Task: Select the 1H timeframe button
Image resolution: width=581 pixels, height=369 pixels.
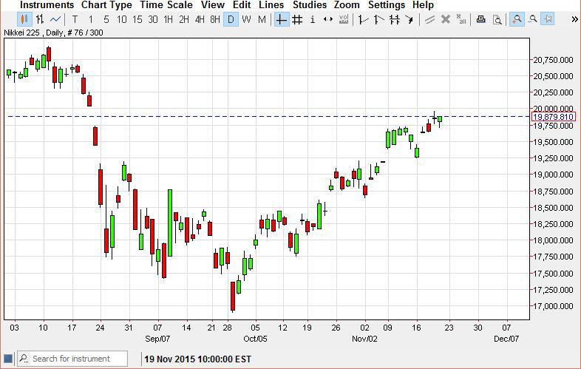Action: point(169,19)
